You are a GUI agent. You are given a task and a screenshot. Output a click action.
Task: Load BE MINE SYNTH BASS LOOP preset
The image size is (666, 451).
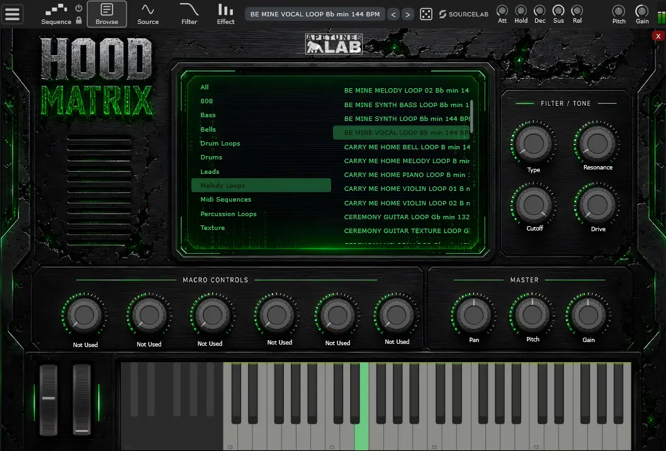(402, 105)
